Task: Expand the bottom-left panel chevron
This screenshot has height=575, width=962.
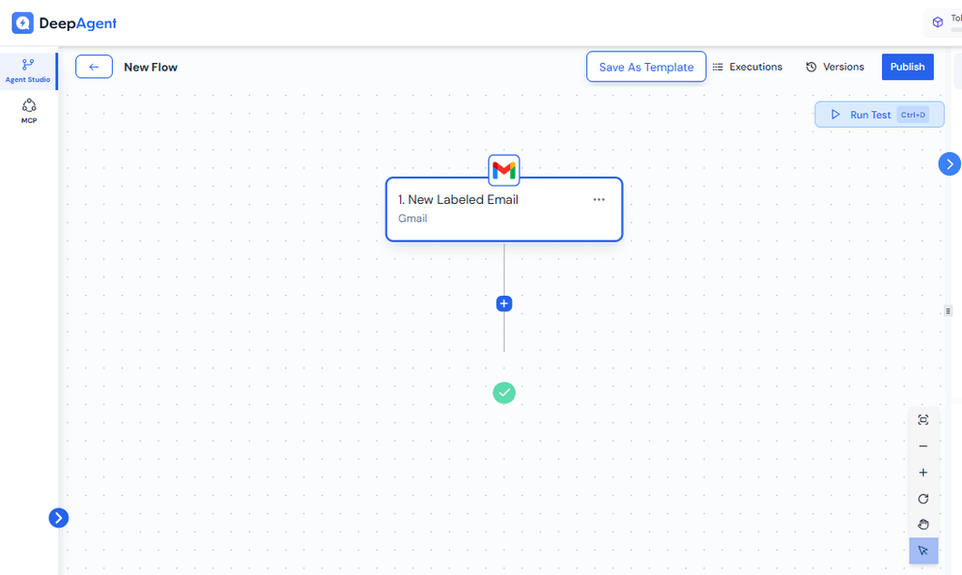Action: coord(58,518)
